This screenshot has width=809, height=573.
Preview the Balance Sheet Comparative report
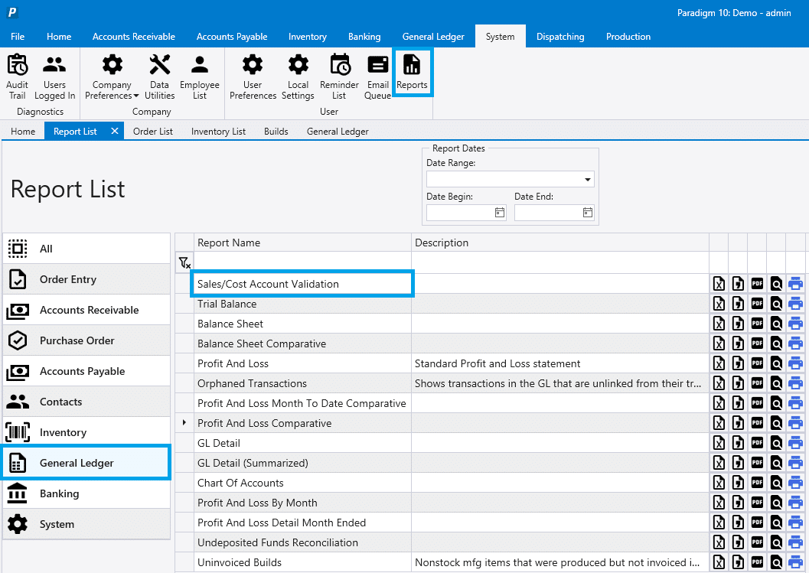776,343
